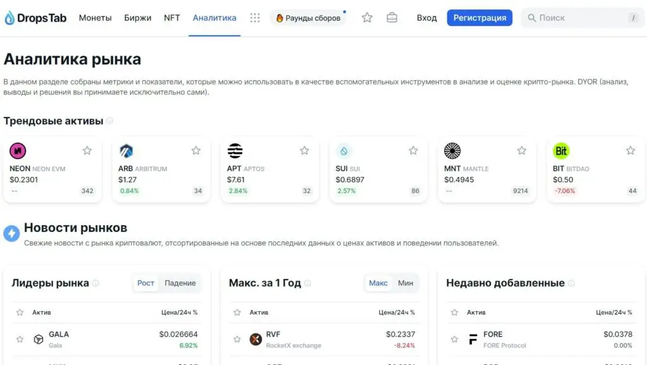The width and height of the screenshot is (647, 365).
Task: Click the -7.06% change on BIT card
Action: [564, 191]
